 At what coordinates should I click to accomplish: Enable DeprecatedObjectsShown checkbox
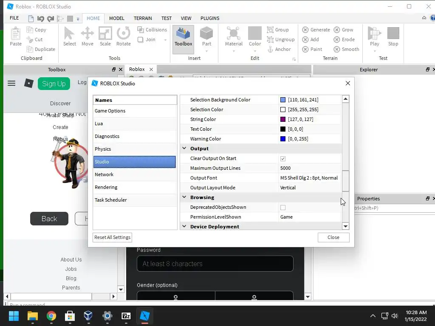click(282, 207)
